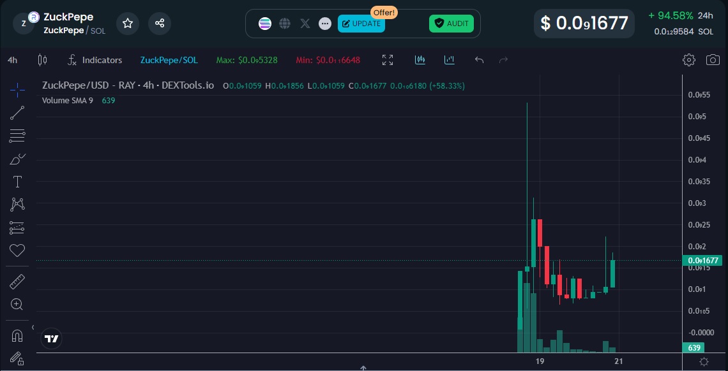Image resolution: width=728 pixels, height=371 pixels.
Task: Undo the last chart action
Action: point(479,59)
